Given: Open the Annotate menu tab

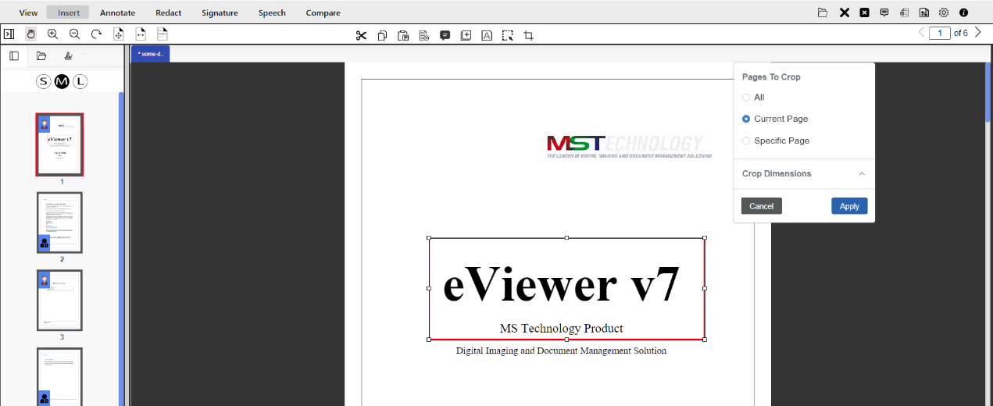Looking at the screenshot, I should (x=117, y=12).
